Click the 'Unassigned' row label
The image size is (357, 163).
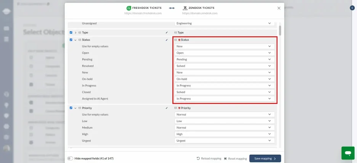[89, 23]
